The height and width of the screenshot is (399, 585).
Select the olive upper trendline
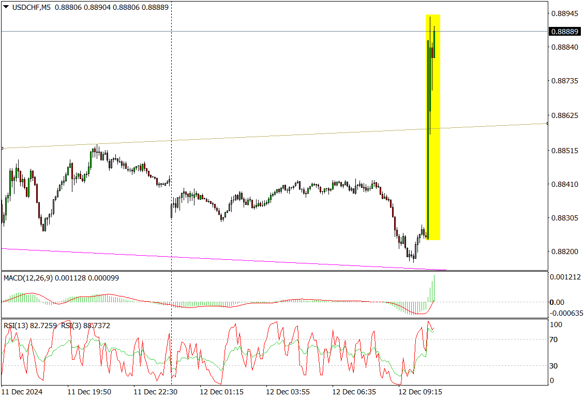click(x=274, y=136)
